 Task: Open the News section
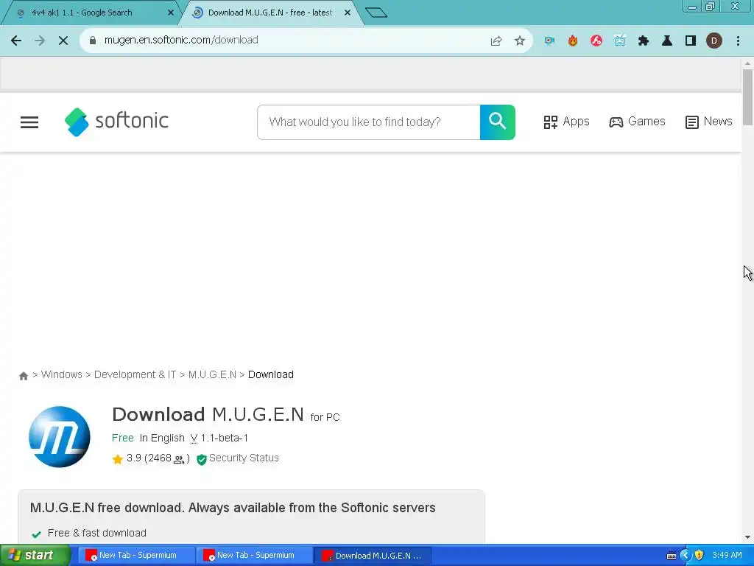pyautogui.click(x=709, y=122)
